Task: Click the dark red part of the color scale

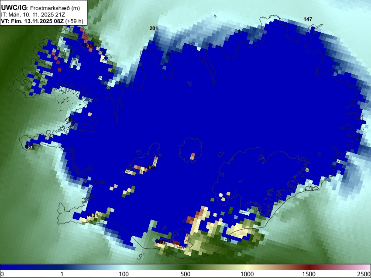Action: click(x=309, y=267)
